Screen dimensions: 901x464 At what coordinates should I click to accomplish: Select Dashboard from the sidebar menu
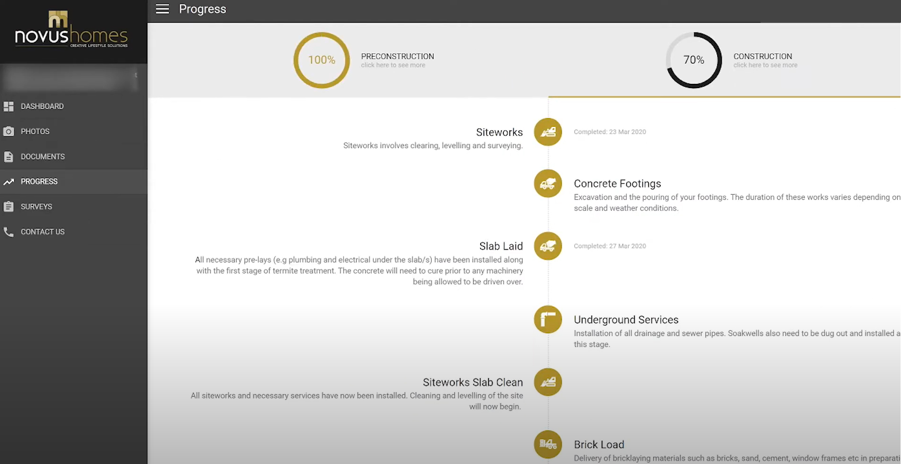pyautogui.click(x=42, y=106)
